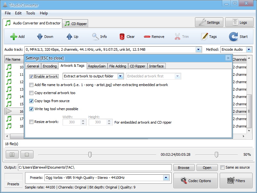Select music note icon of row 13
The height and width of the screenshot is (193, 257).
coord(9,89)
